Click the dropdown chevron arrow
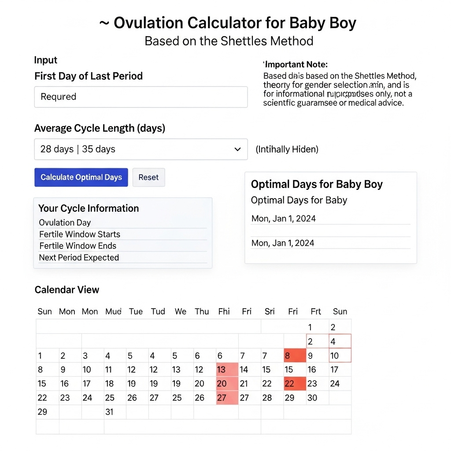The height and width of the screenshot is (451, 451). click(238, 149)
